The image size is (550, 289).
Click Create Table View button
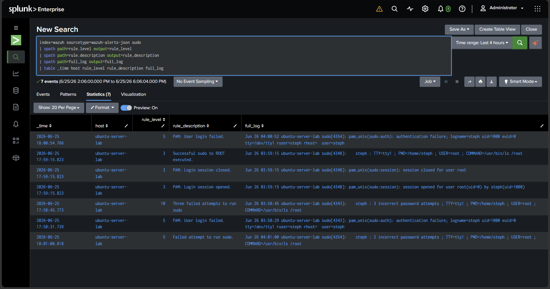point(497,29)
